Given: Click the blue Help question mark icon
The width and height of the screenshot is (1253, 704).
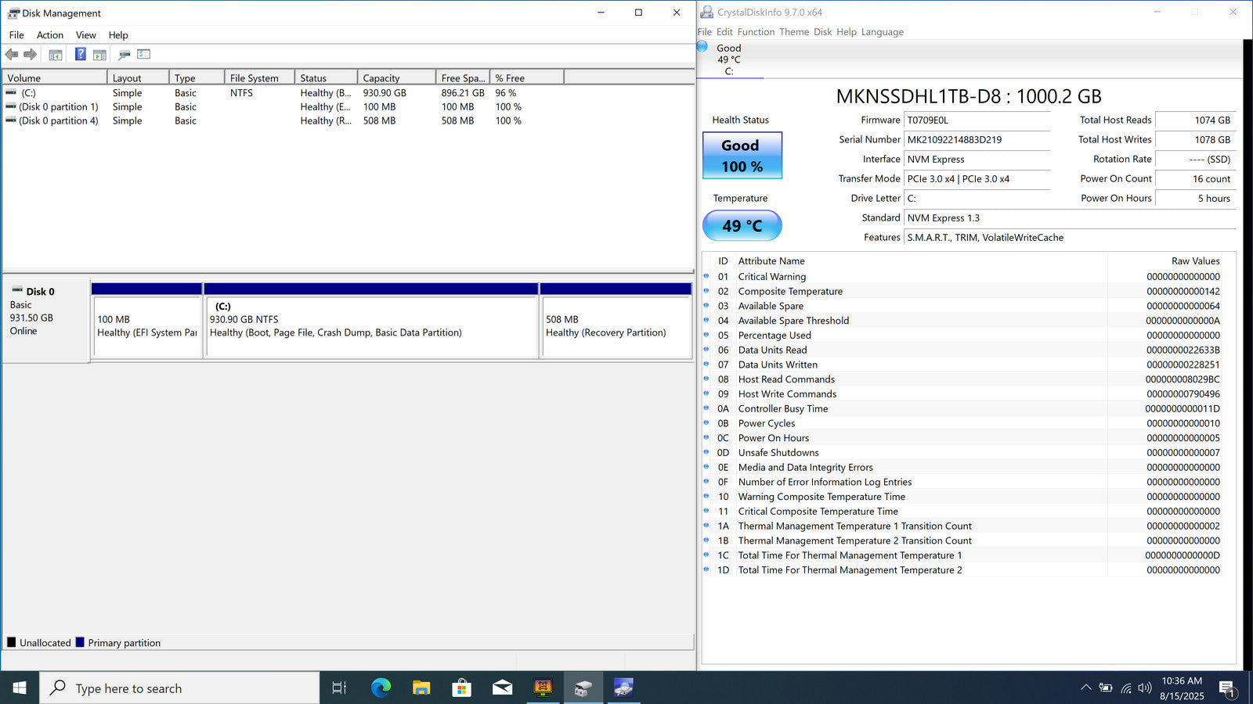Looking at the screenshot, I should pyautogui.click(x=80, y=54).
